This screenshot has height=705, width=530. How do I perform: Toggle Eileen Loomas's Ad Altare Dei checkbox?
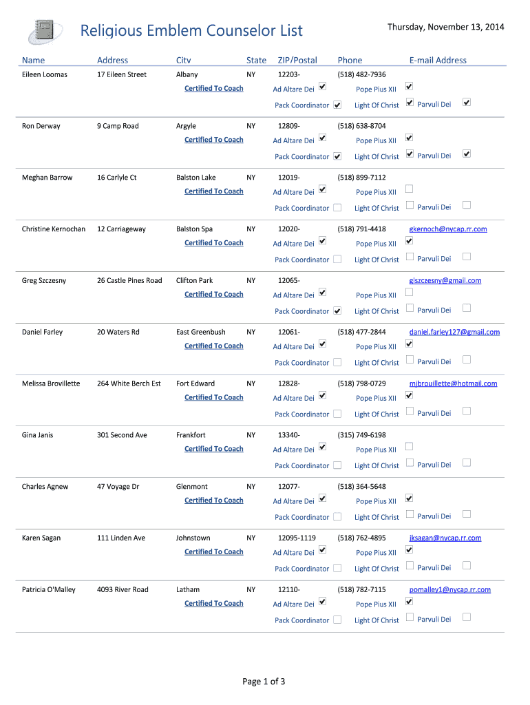(323, 87)
